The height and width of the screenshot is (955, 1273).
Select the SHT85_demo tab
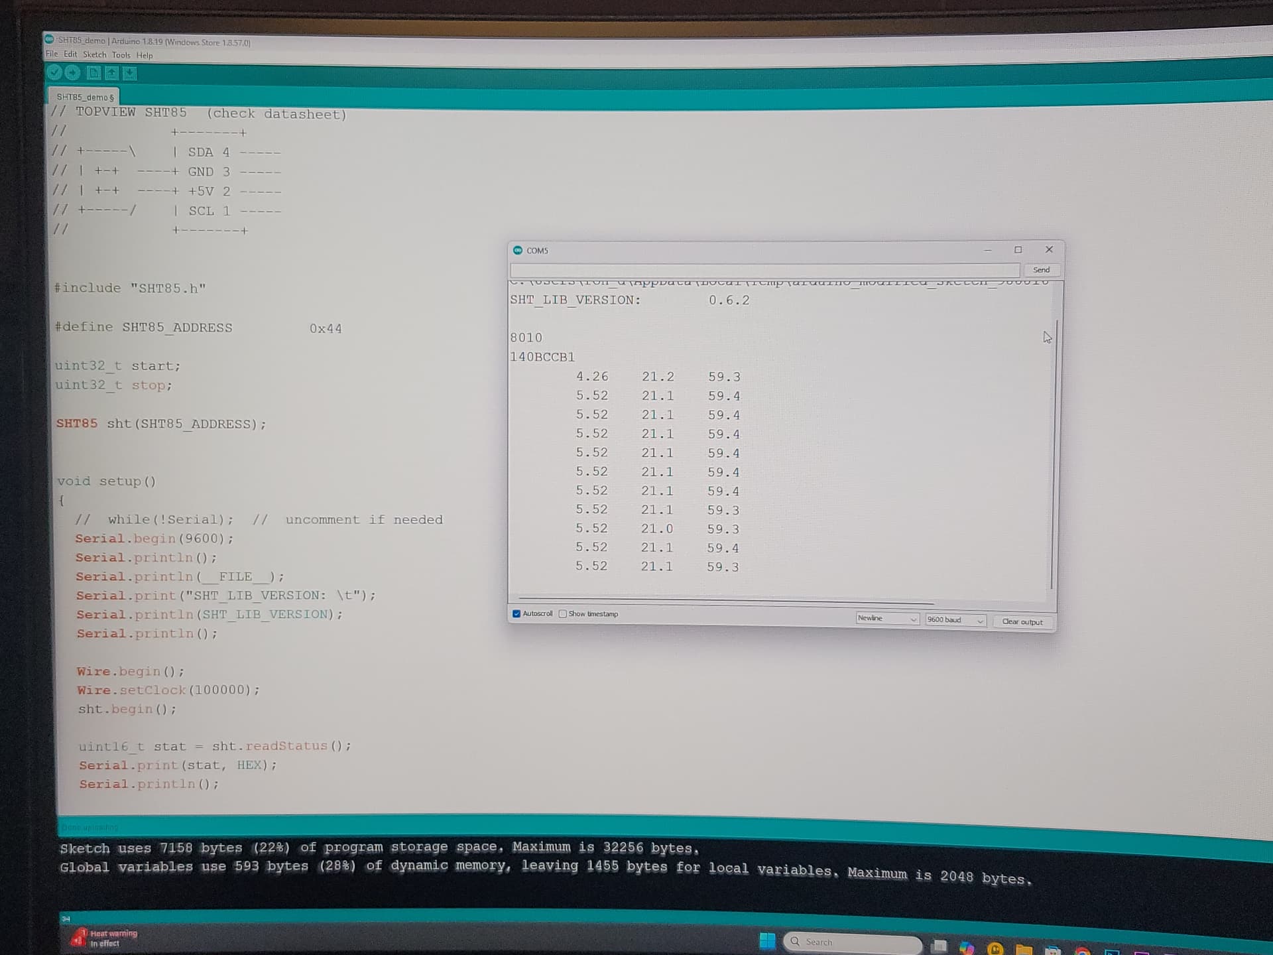85,97
